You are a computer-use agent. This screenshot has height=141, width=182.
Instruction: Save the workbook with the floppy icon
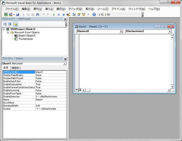tap(17, 15)
